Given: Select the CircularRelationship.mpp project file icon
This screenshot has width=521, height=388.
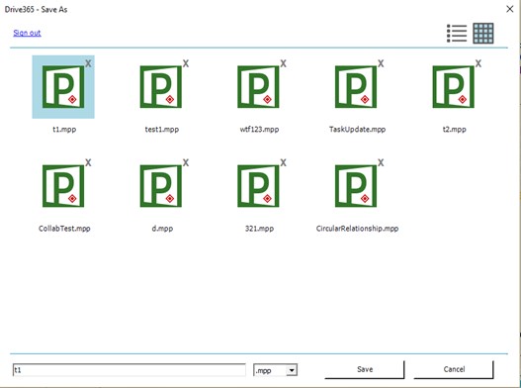Looking at the screenshot, I should tap(356, 186).
